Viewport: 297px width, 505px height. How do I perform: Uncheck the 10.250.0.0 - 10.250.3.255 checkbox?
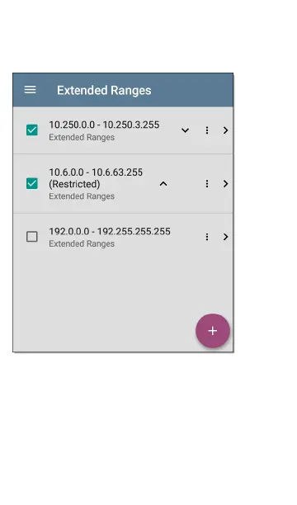pos(32,130)
